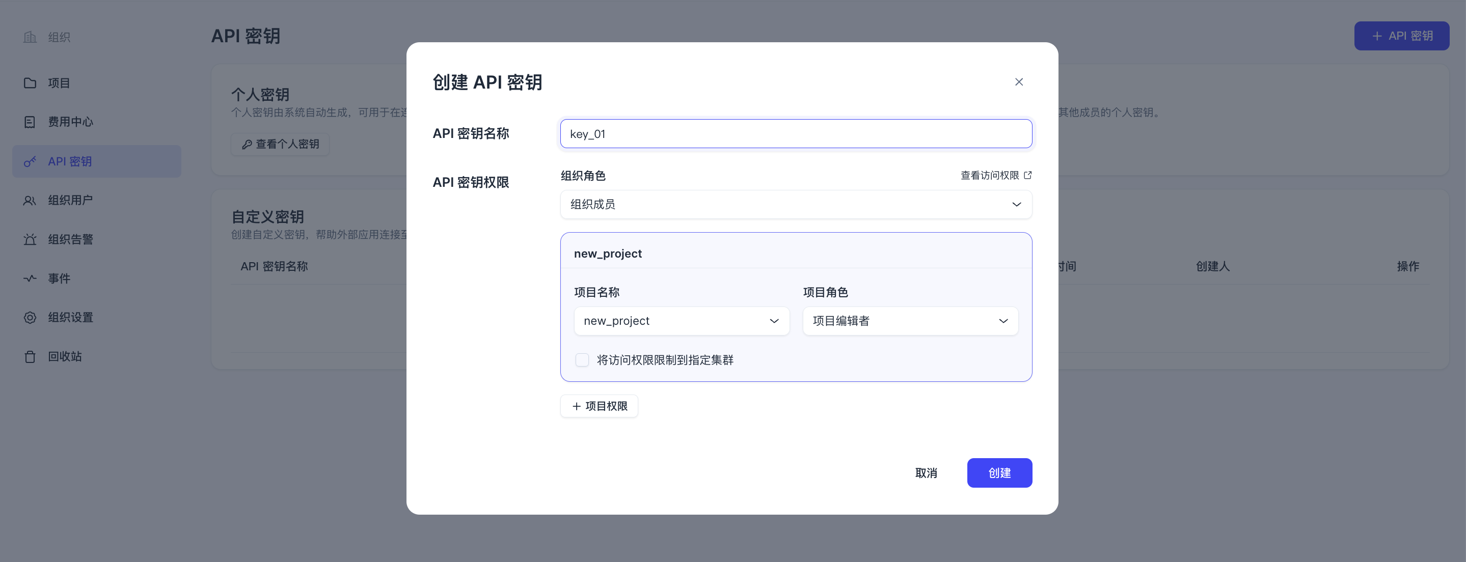Open 回收站 in the sidebar
Viewport: 1466px width, 562px height.
pos(97,357)
